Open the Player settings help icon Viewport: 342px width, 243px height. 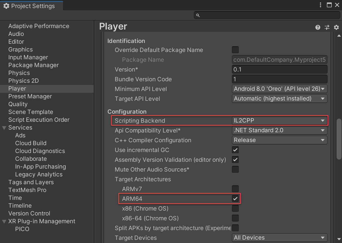[318, 27]
